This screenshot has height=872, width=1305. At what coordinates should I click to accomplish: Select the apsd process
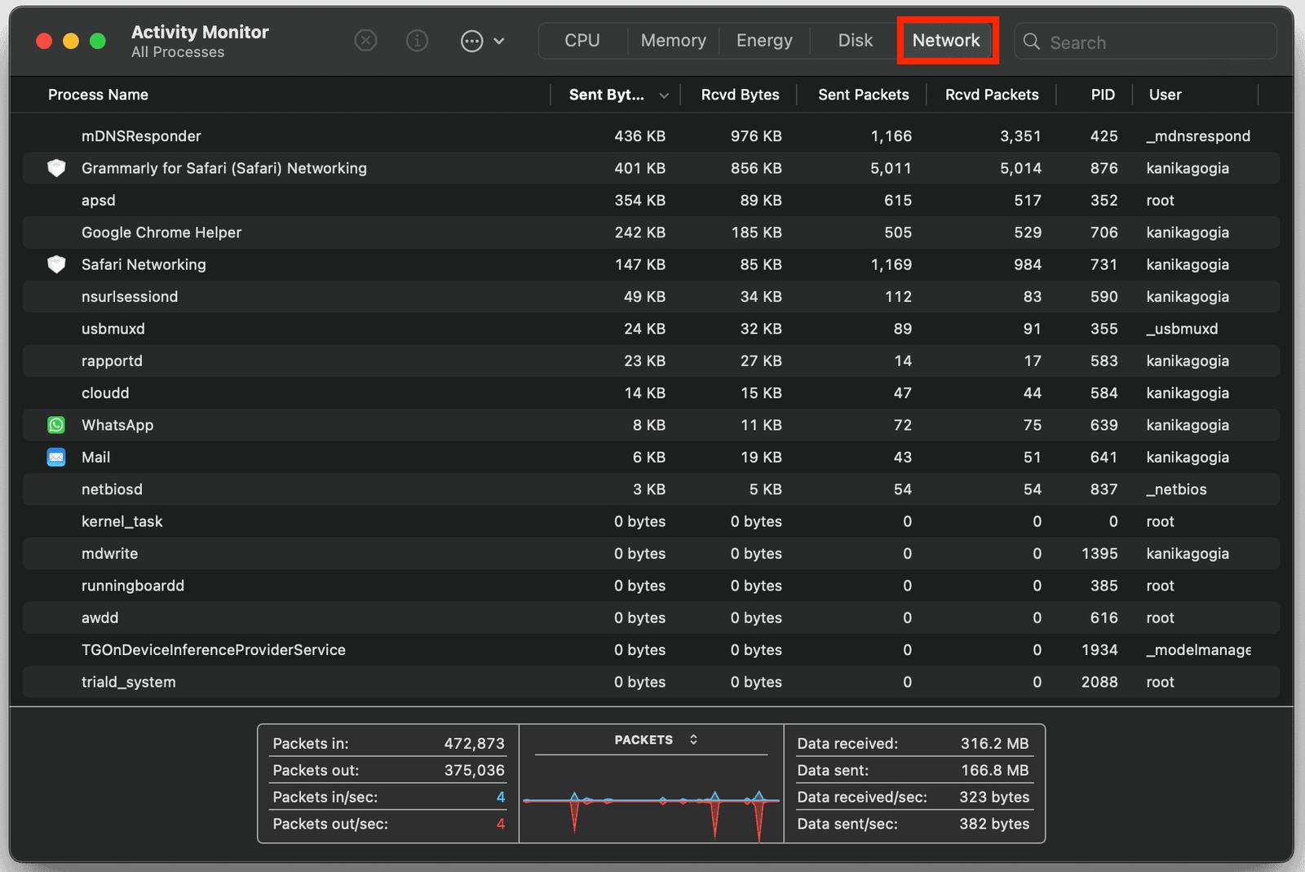coord(99,201)
